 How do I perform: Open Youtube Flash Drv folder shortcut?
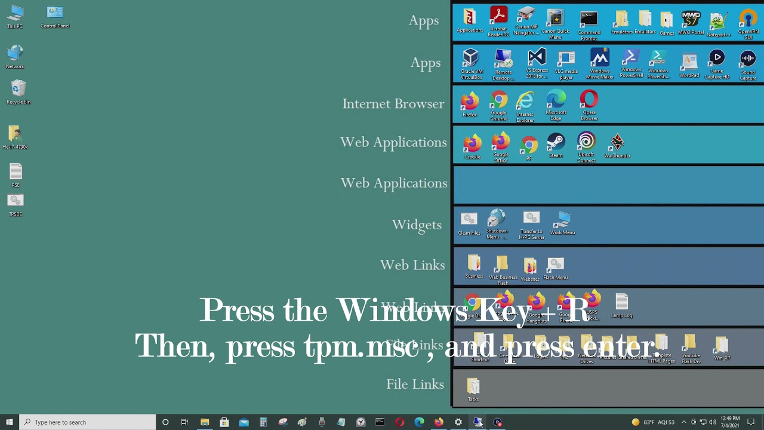(691, 349)
